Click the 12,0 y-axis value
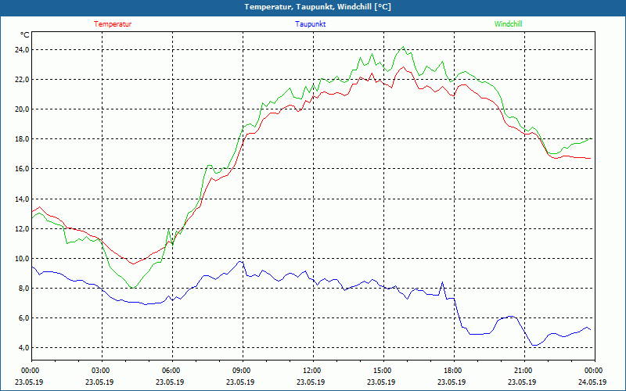 click(x=22, y=228)
